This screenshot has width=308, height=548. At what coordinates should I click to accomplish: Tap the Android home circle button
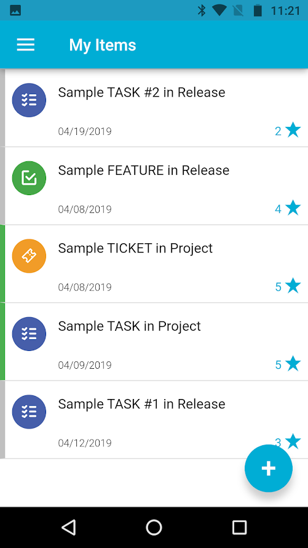154,527
